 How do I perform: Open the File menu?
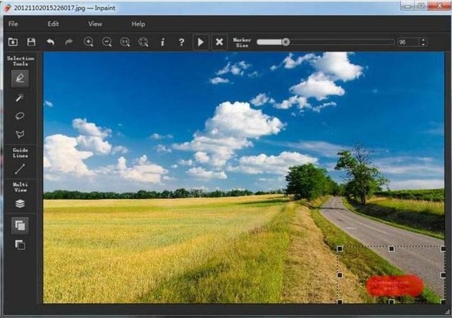(13, 24)
